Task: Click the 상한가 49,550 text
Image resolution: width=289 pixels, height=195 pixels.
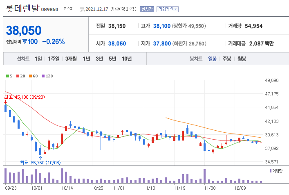Action: [189, 26]
